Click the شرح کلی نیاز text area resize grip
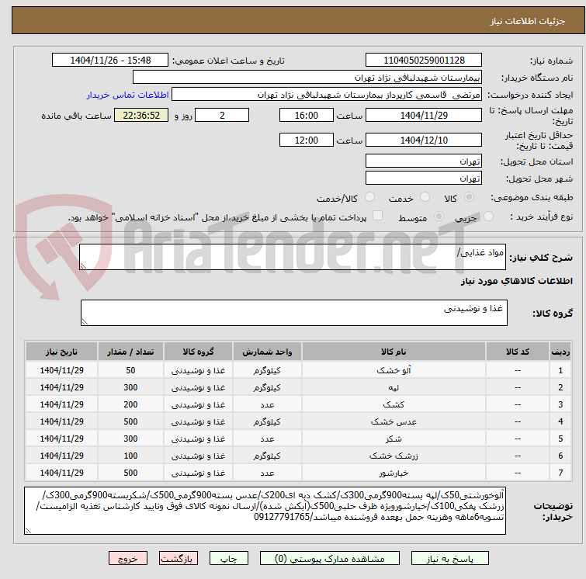 (x=83, y=265)
